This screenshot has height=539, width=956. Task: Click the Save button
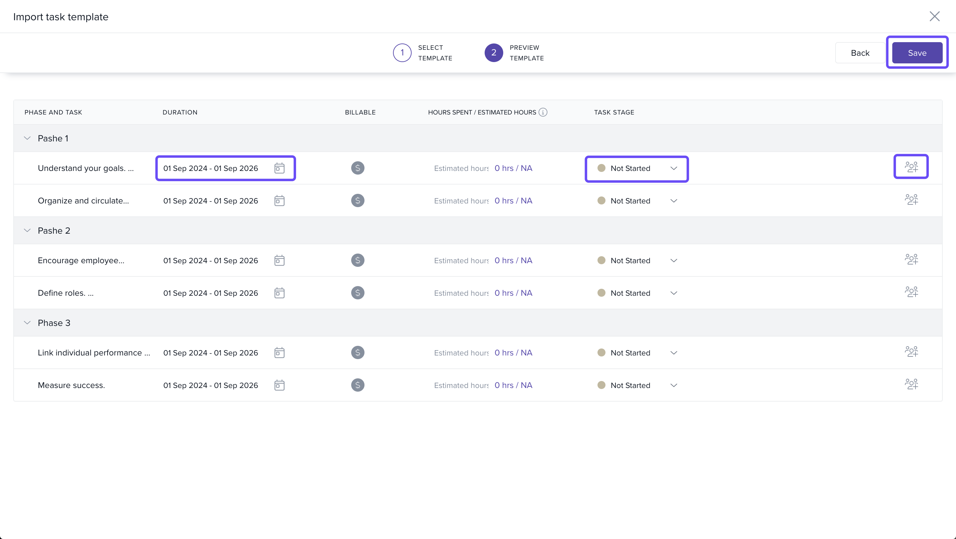click(916, 53)
